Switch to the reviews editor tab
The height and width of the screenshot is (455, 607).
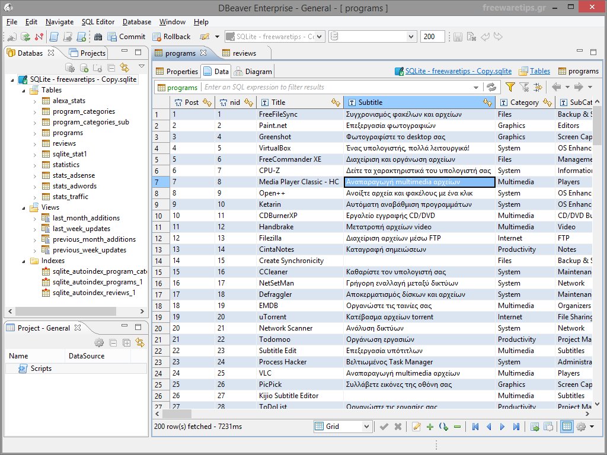[x=239, y=53]
